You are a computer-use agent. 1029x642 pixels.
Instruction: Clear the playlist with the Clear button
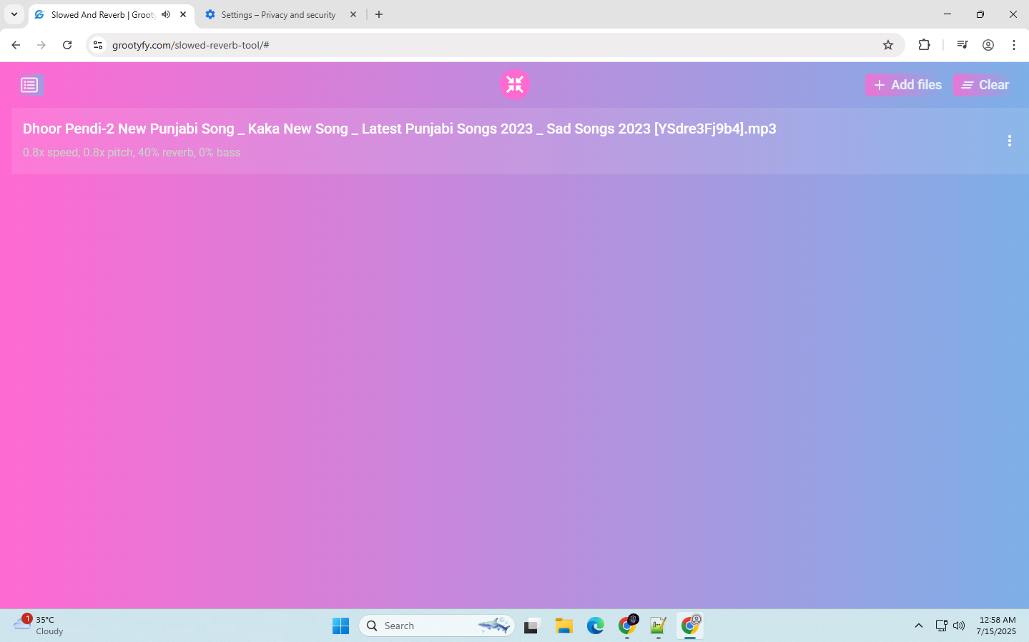point(985,85)
